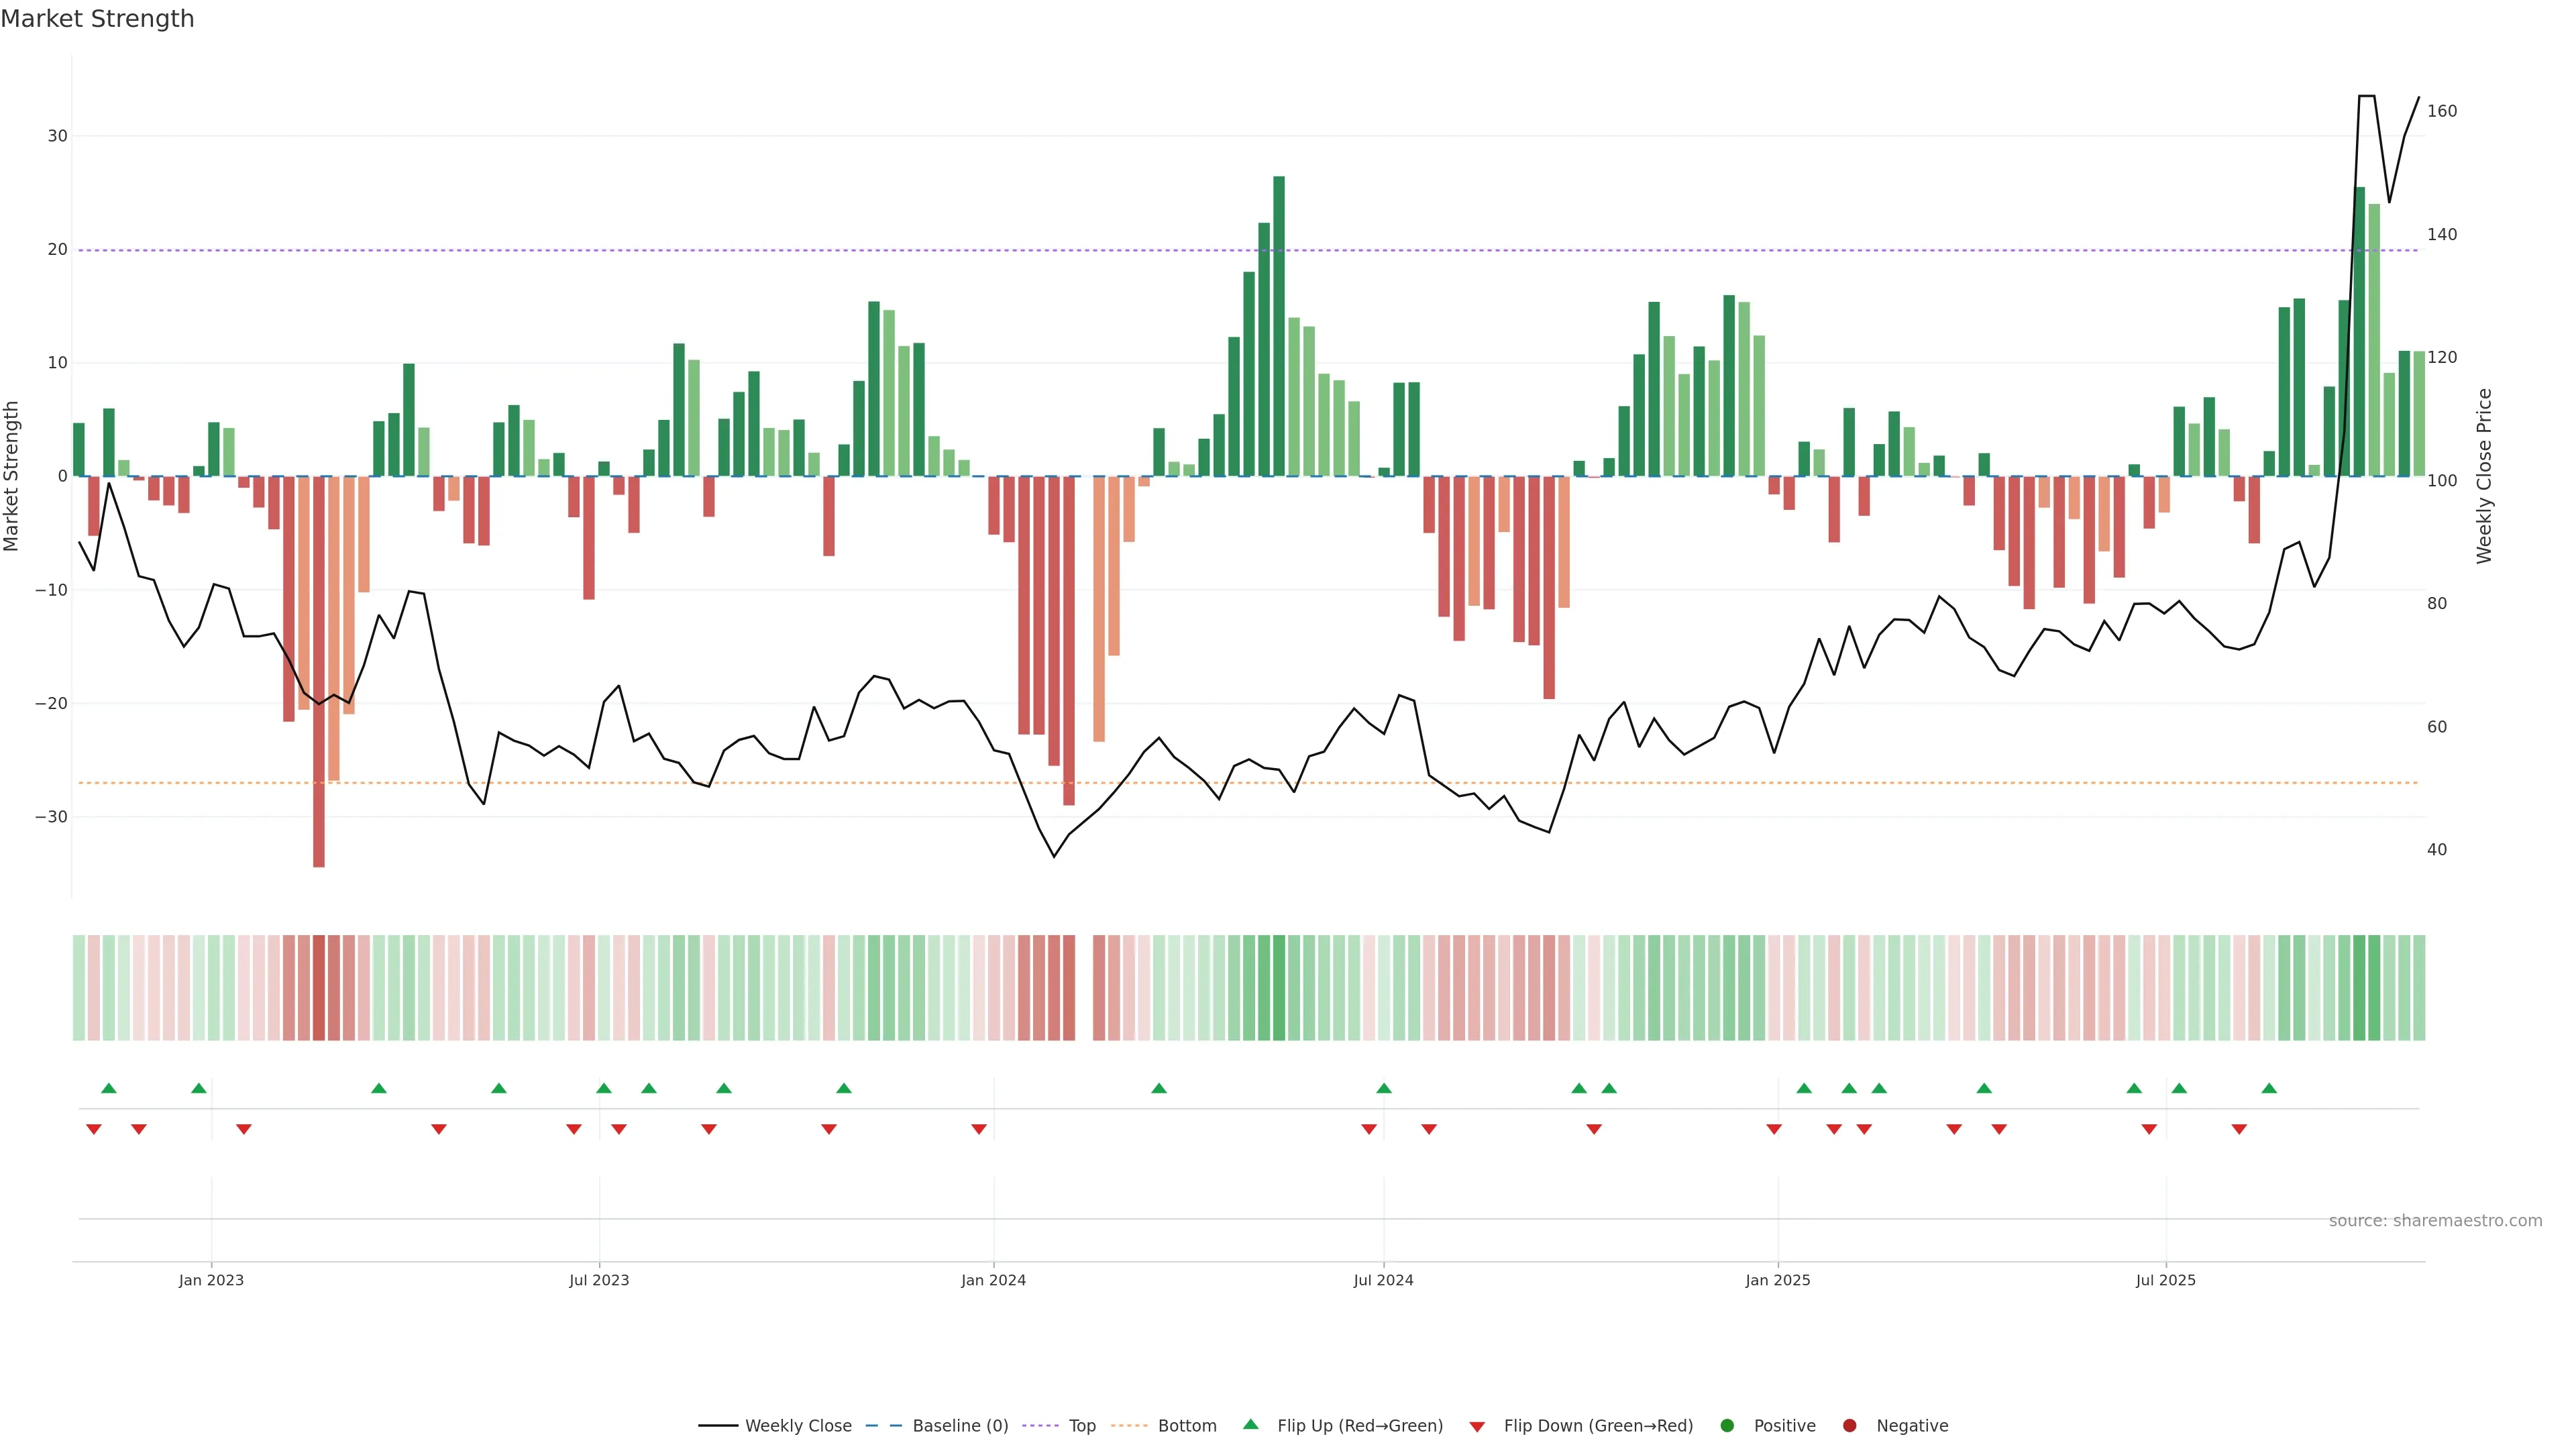The width and height of the screenshot is (2576, 1449).
Task: Click the rightmost red flip-down triangle marker
Action: (x=2239, y=1129)
